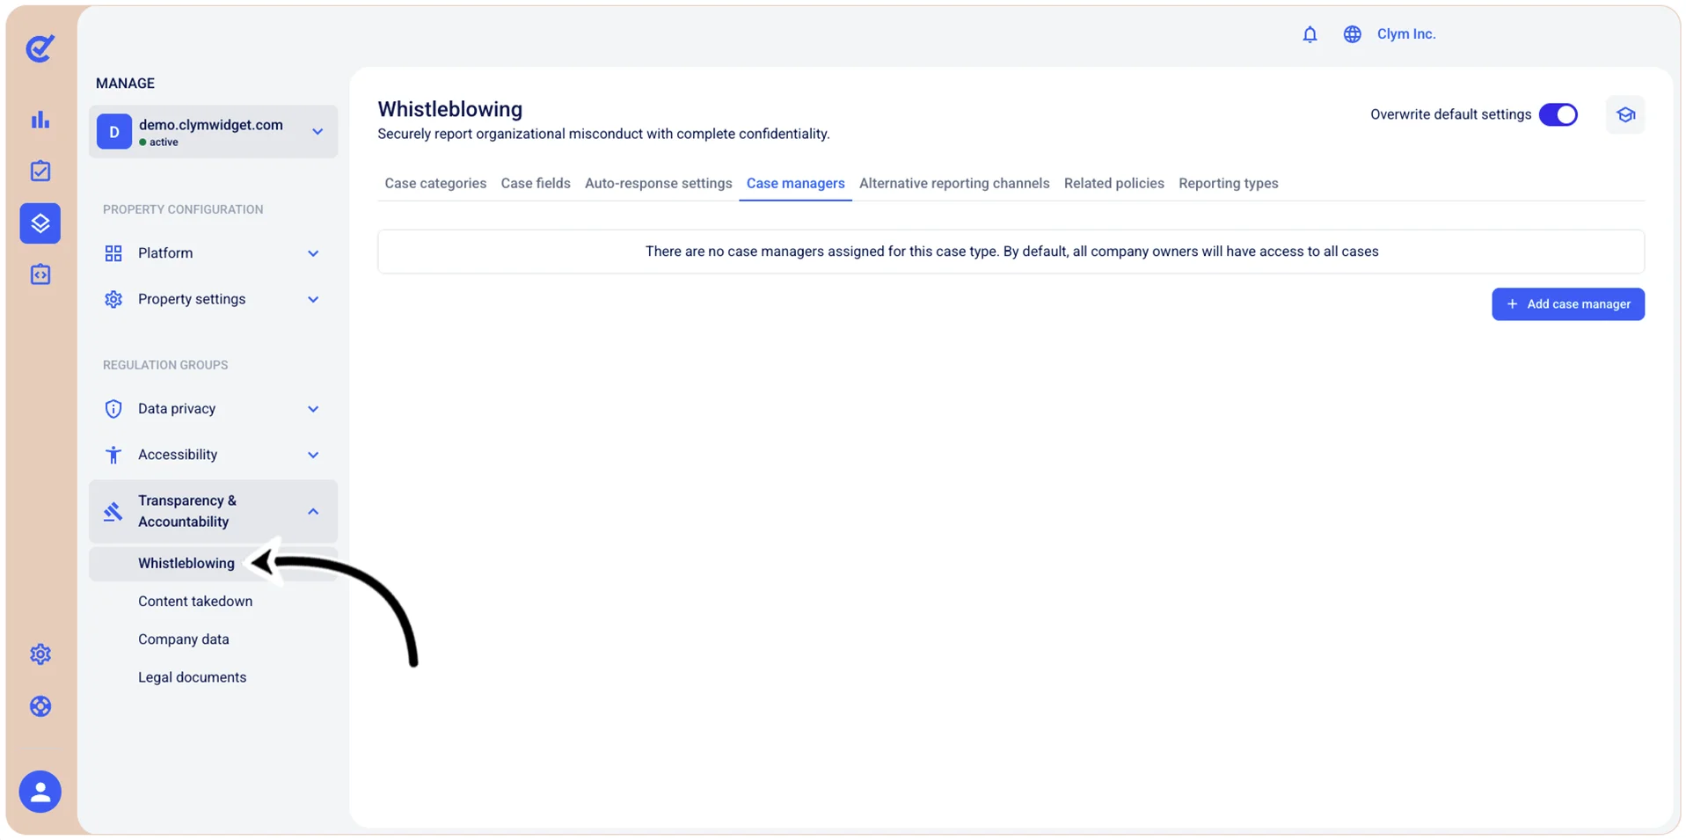Open the user profile avatar icon
Viewport: 1686px width, 840px height.
[x=40, y=792]
